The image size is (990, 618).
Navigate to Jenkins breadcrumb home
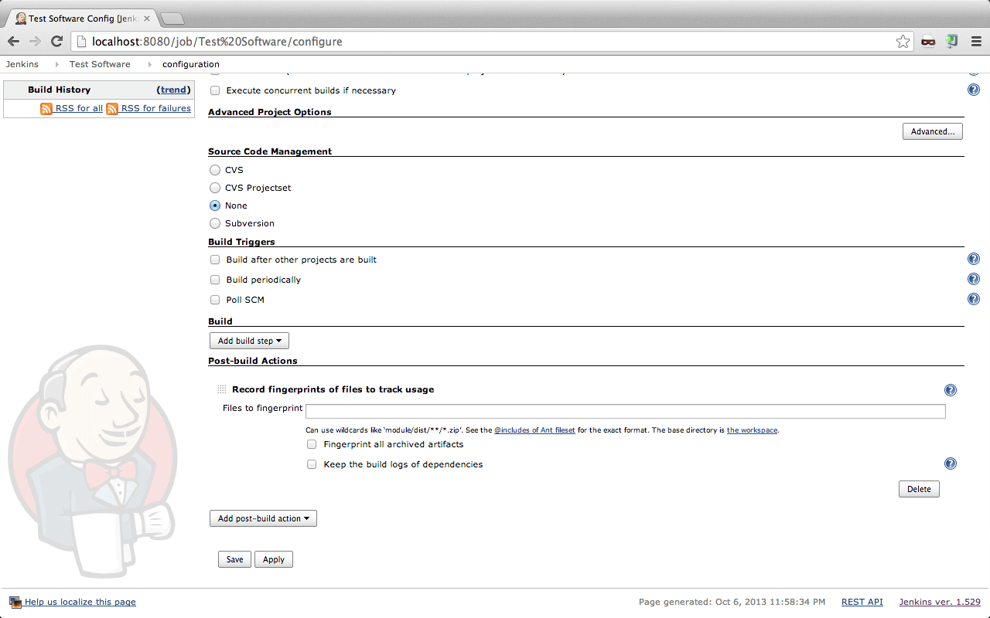(x=22, y=64)
